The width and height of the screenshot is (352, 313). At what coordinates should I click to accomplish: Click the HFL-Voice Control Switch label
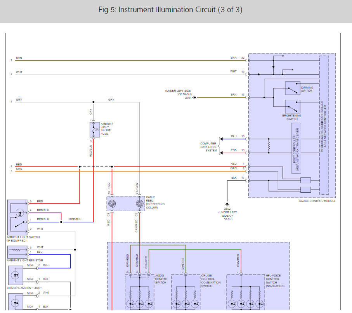(x=275, y=281)
